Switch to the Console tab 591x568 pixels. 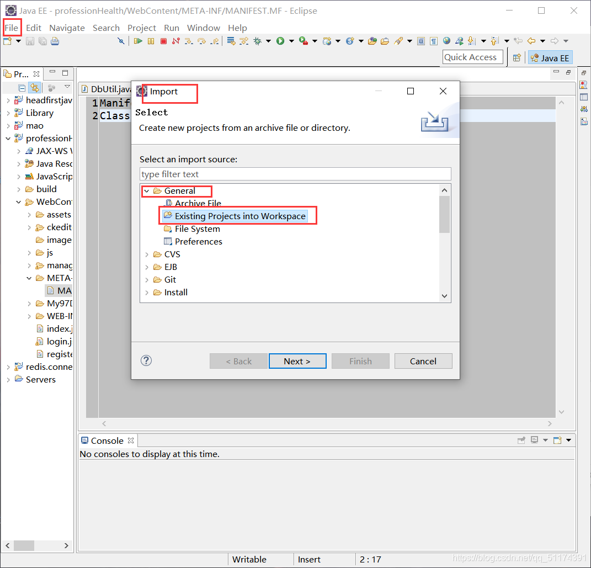click(x=108, y=440)
